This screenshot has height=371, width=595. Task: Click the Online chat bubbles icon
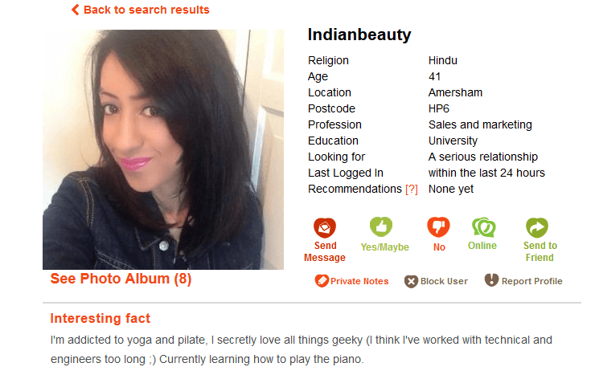click(483, 227)
